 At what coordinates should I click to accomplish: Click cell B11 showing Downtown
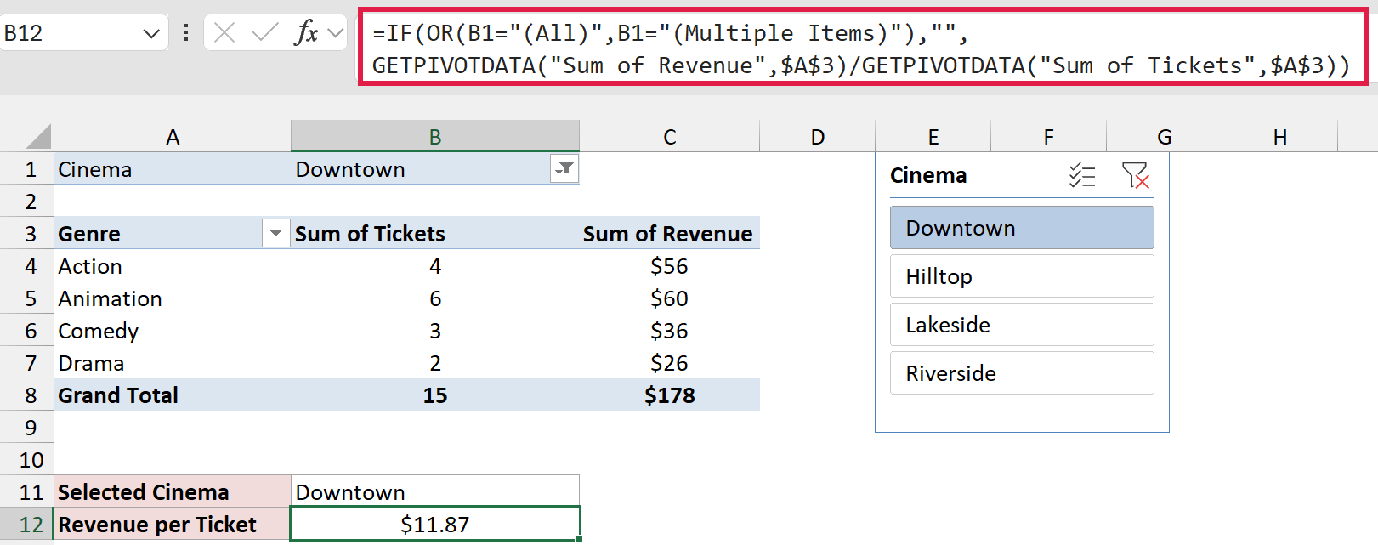coord(435,492)
